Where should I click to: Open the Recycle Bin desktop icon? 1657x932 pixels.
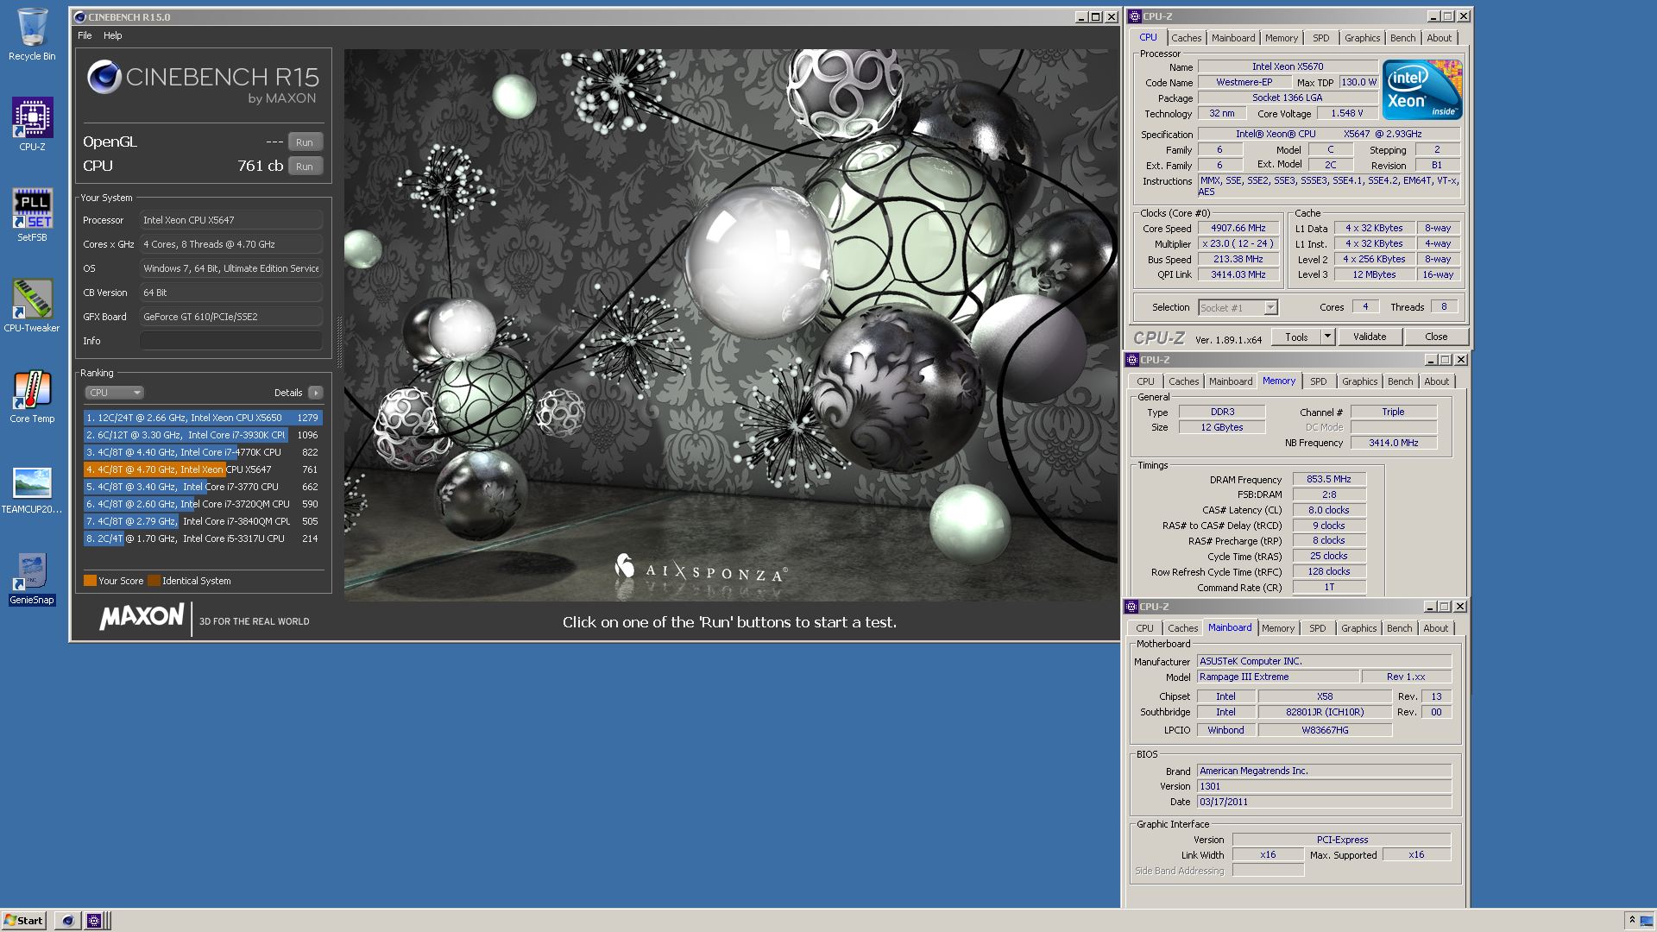[x=32, y=35]
